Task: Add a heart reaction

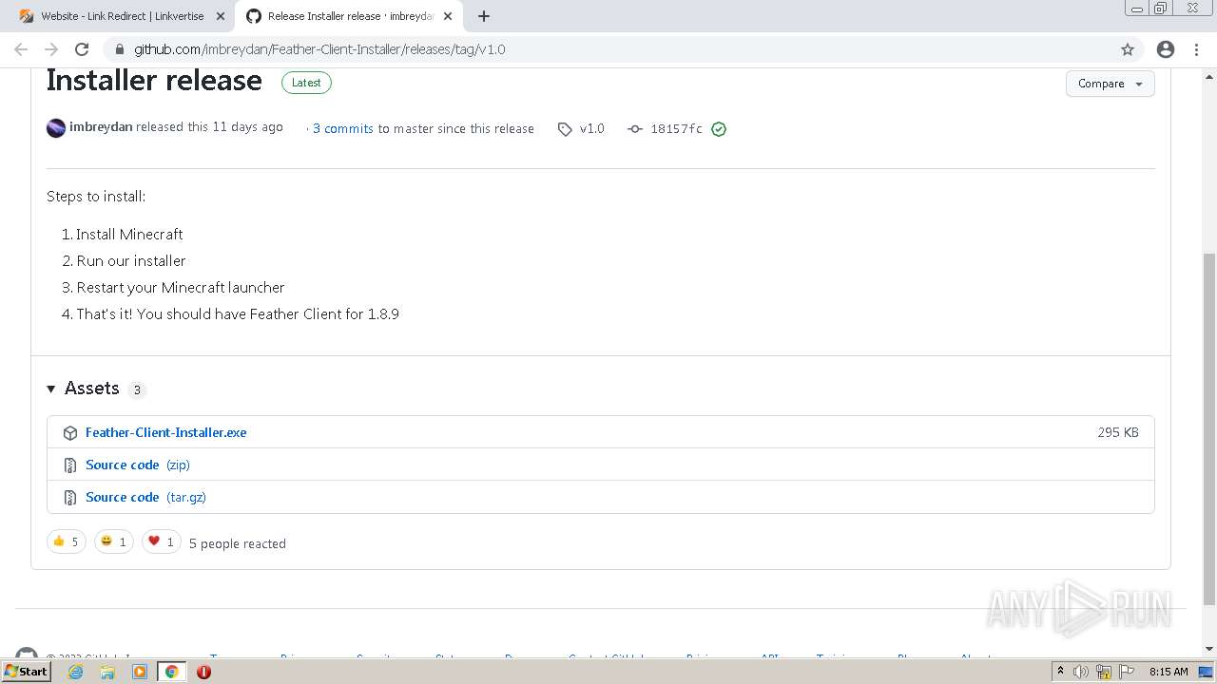Action: pyautogui.click(x=162, y=541)
